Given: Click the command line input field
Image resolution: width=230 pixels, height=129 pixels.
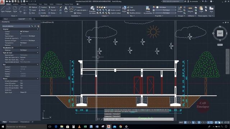Looking at the screenshot, I should [139, 119].
